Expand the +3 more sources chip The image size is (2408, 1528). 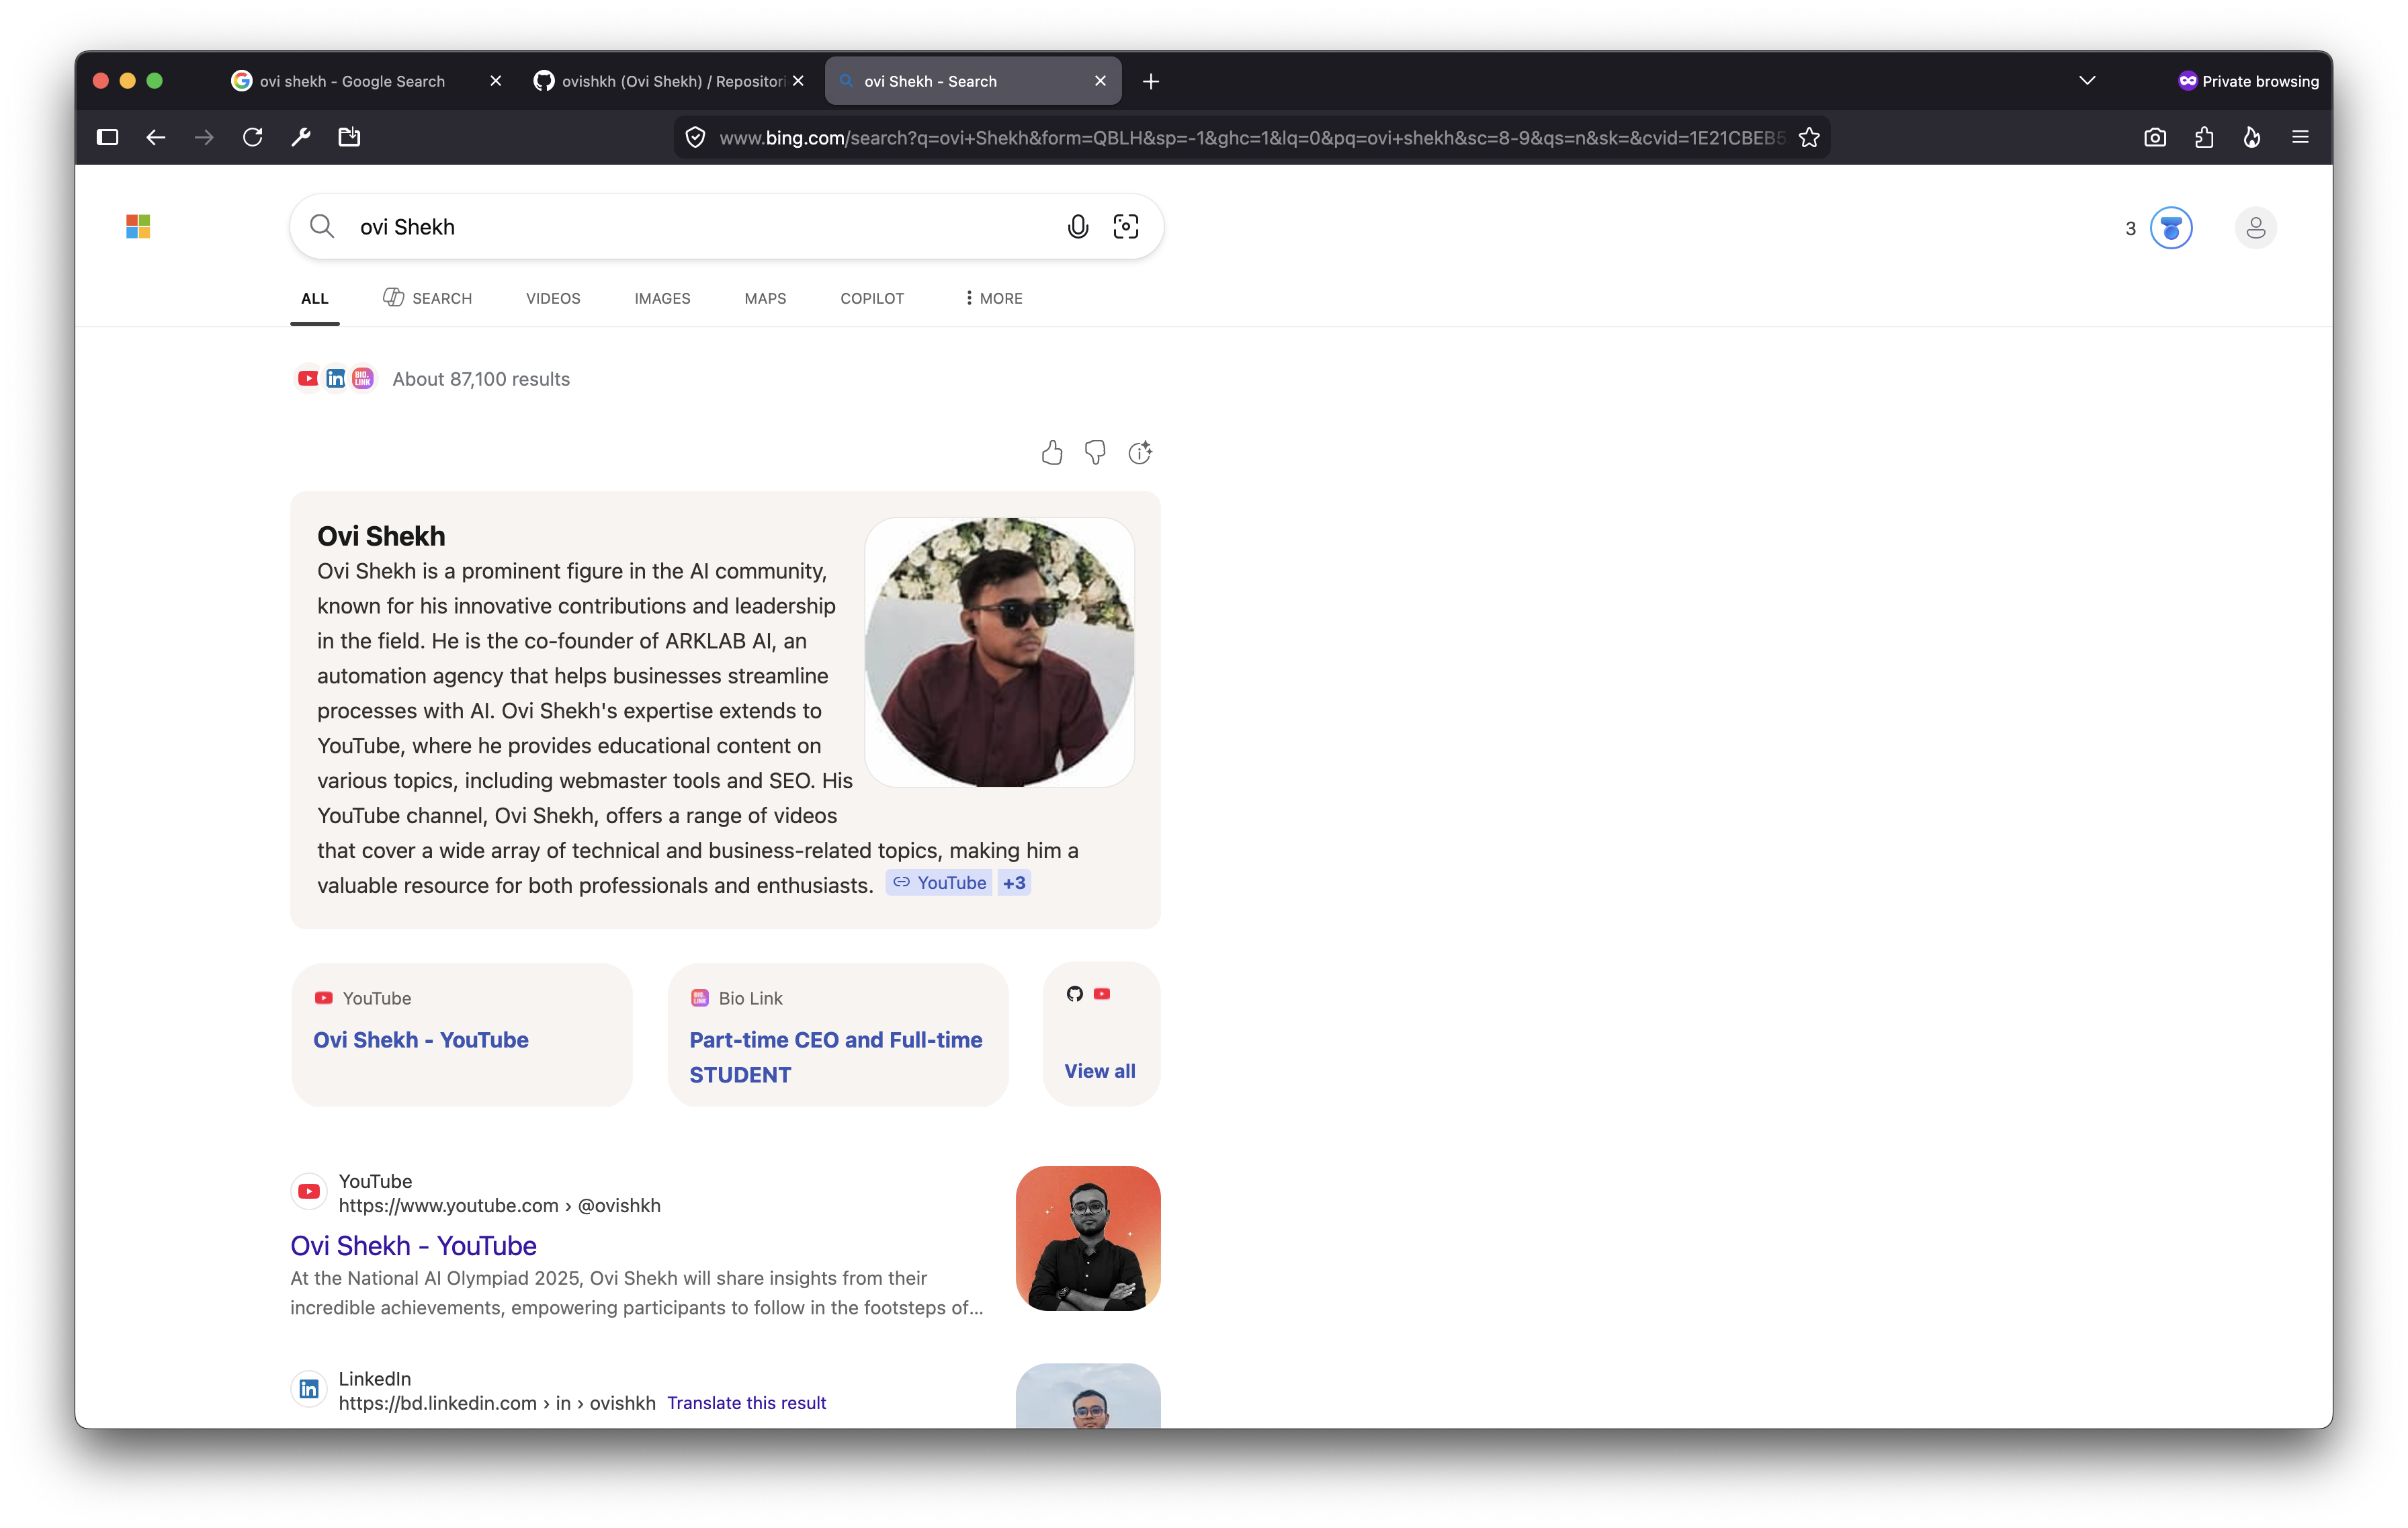[1014, 883]
